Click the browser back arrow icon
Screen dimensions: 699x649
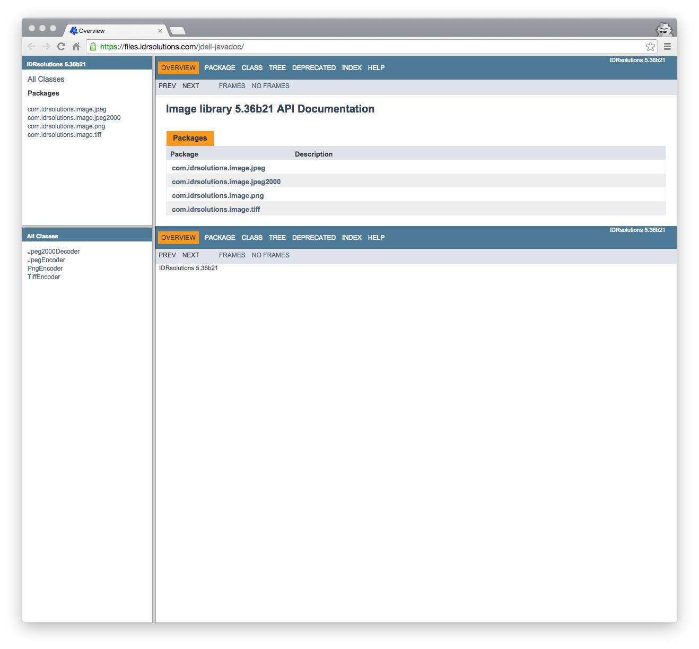(32, 47)
